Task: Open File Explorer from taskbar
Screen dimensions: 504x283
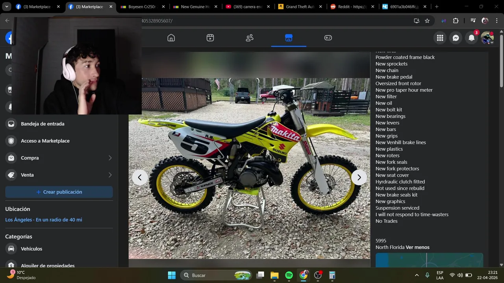Action: (x=274, y=275)
